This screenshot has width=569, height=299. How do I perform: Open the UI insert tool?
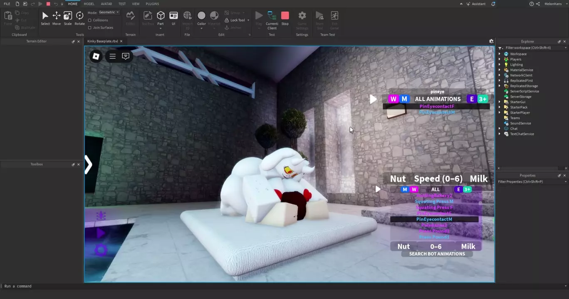point(173,18)
